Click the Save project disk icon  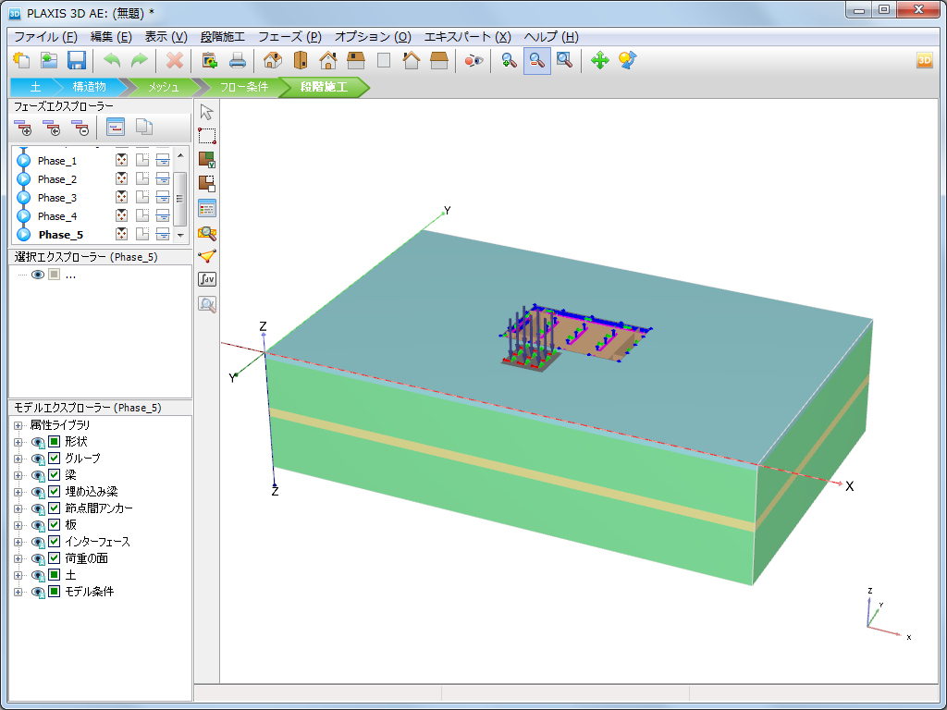[x=77, y=61]
